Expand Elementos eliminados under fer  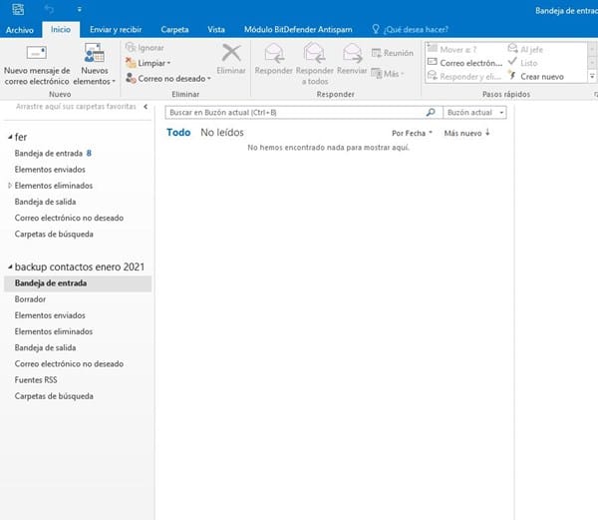click(x=10, y=186)
